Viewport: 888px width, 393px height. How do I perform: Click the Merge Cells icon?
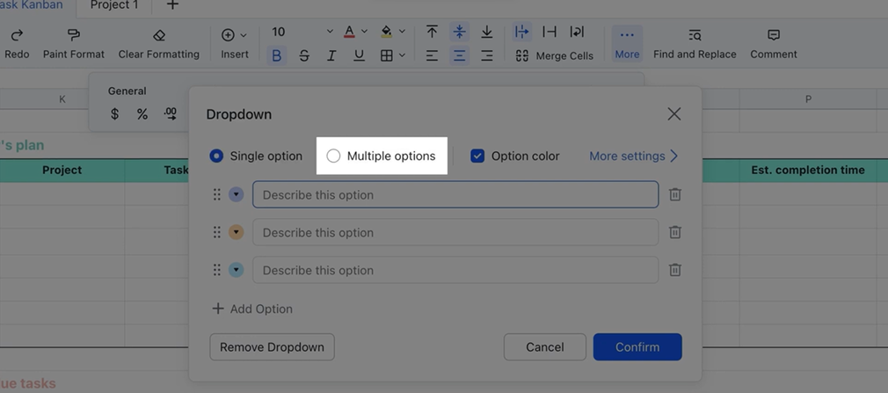pyautogui.click(x=522, y=55)
